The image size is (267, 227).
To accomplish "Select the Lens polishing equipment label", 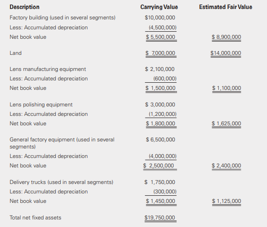I will click(x=41, y=105).
